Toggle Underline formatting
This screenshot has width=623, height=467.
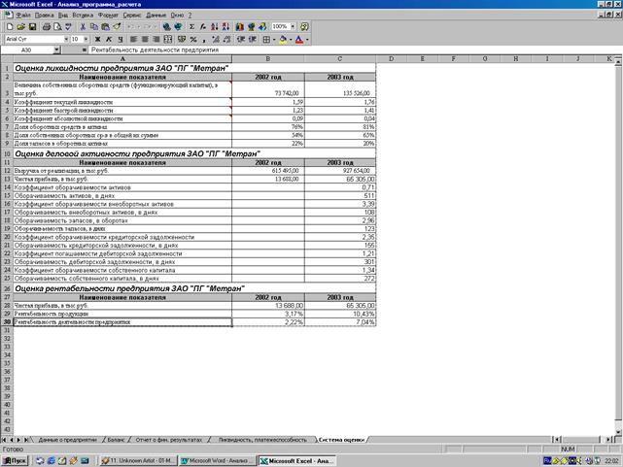[x=121, y=39]
